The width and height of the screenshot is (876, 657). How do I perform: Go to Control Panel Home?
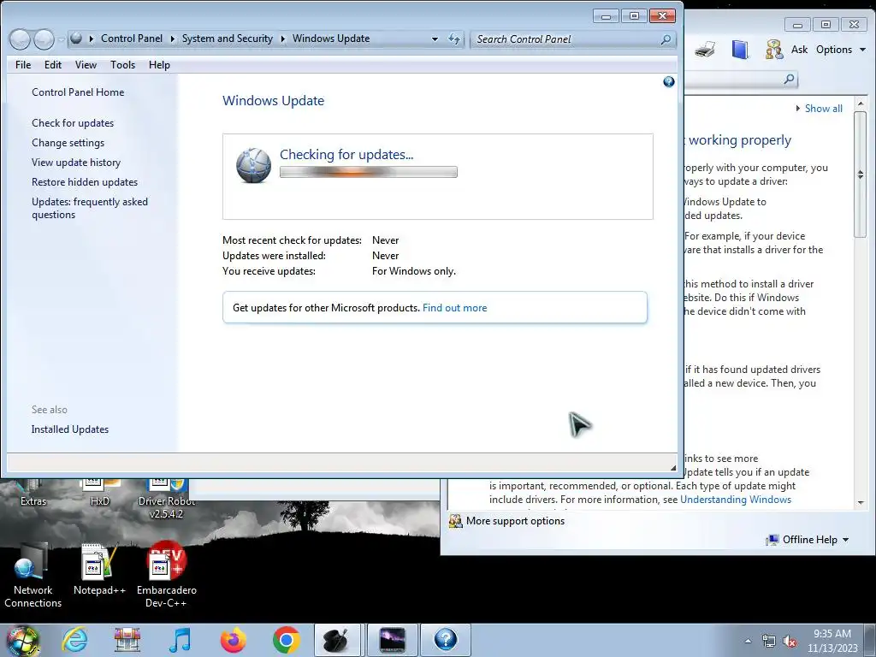(78, 92)
